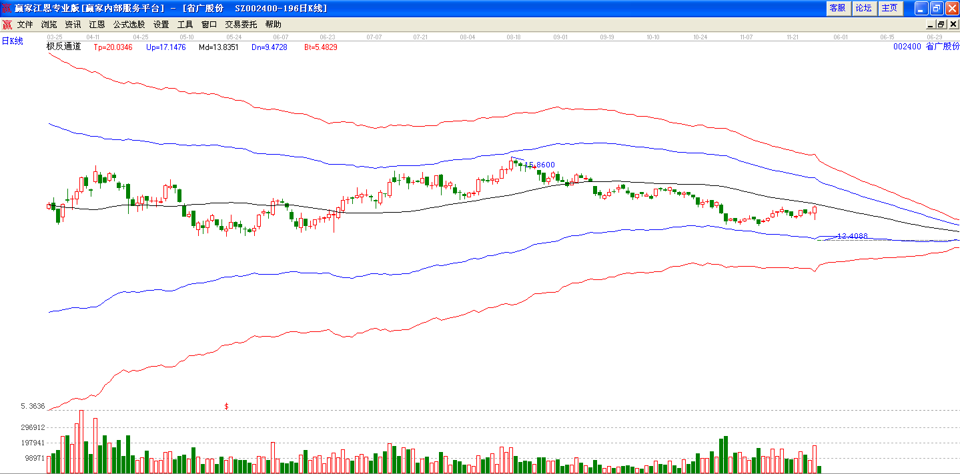
Task: Click the 赢 icon left of 文件 menu
Action: pyautogui.click(x=7, y=25)
